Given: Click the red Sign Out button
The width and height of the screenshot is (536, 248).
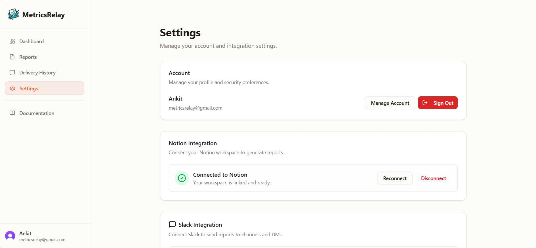Looking at the screenshot, I should coord(438,103).
